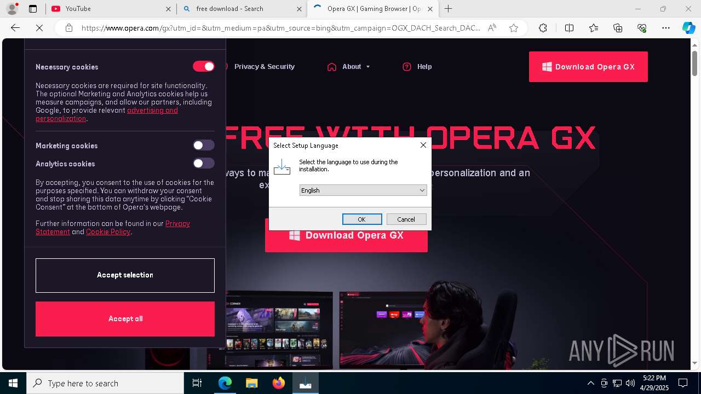The height and width of the screenshot is (394, 701).
Task: Open Favorites list icon
Action: click(x=594, y=28)
